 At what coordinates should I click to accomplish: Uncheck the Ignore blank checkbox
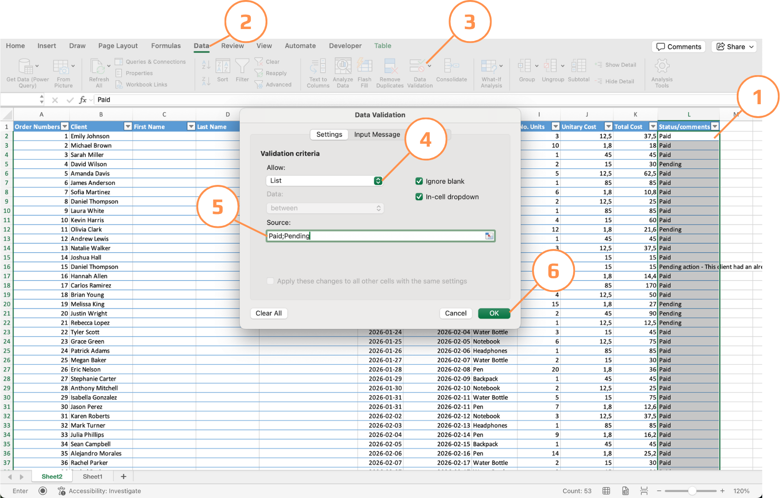pyautogui.click(x=419, y=181)
